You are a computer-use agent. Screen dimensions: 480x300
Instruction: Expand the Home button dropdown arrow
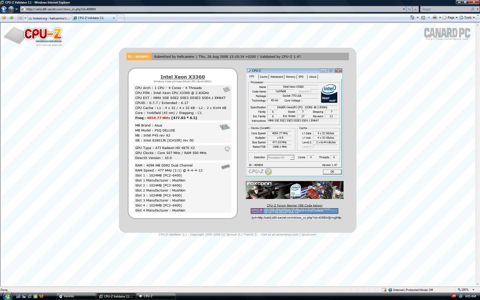417,18
